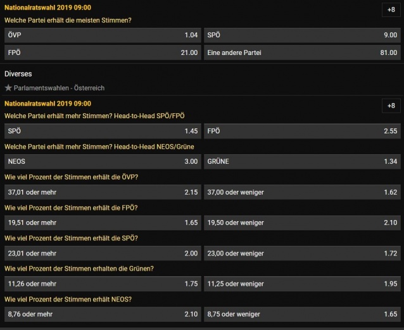Image resolution: width=404 pixels, height=330 pixels.
Task: Open the 'Parlamentswahlen - Österreich' league link
Action: (59, 88)
